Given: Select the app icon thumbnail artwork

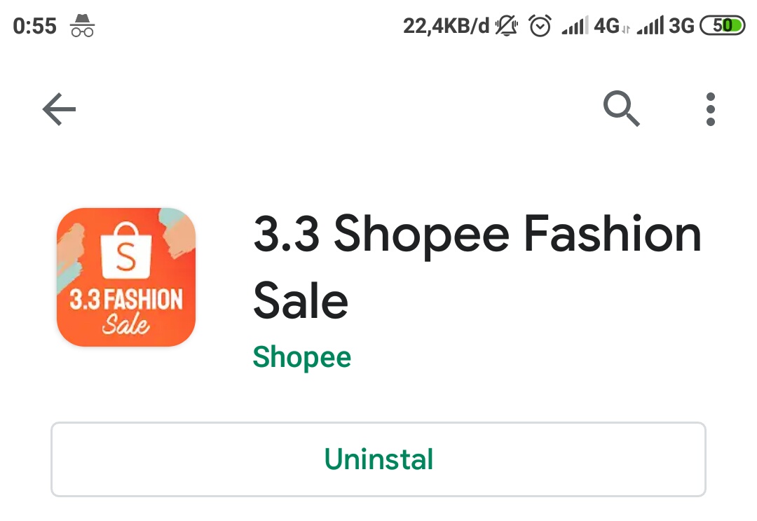Looking at the screenshot, I should coord(126,277).
